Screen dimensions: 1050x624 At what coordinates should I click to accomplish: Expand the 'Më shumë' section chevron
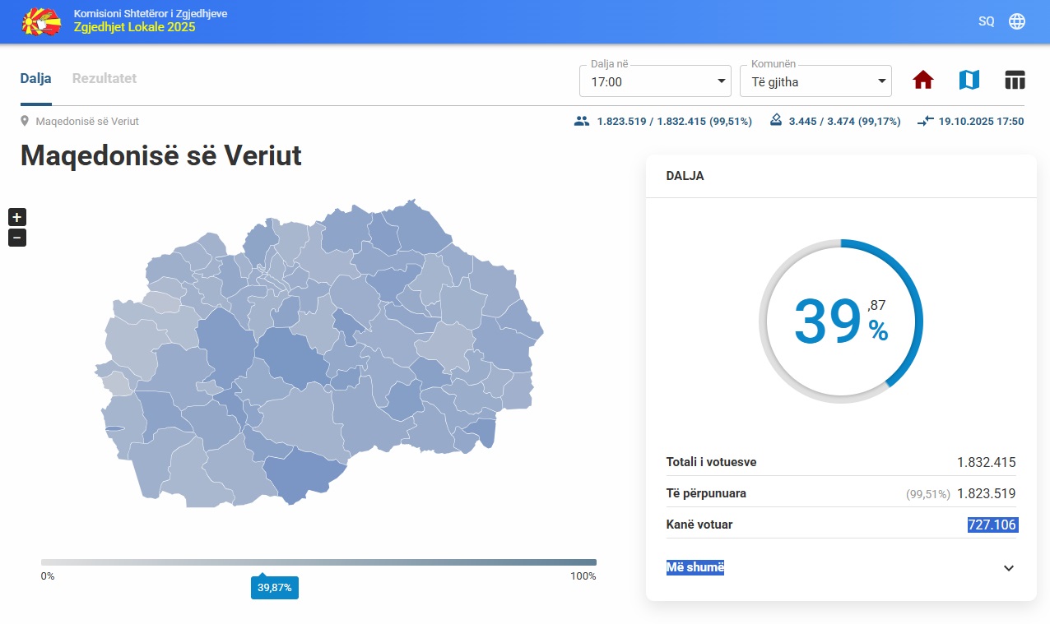click(1009, 568)
